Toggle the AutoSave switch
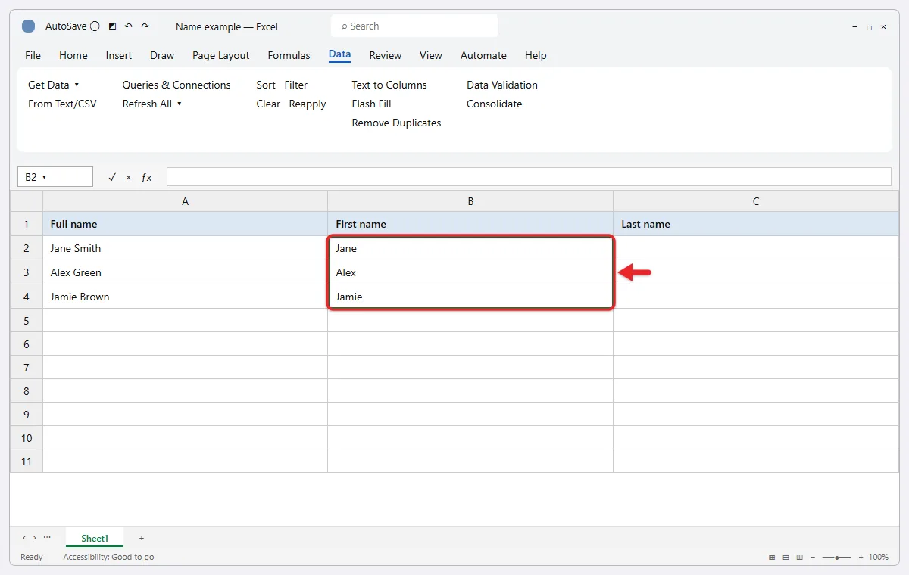909x575 pixels. click(95, 26)
